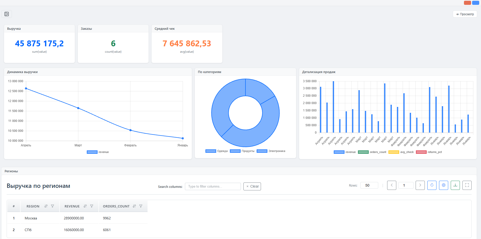
Task: Click the Динамика выручки panel title
Action: pos(22,72)
